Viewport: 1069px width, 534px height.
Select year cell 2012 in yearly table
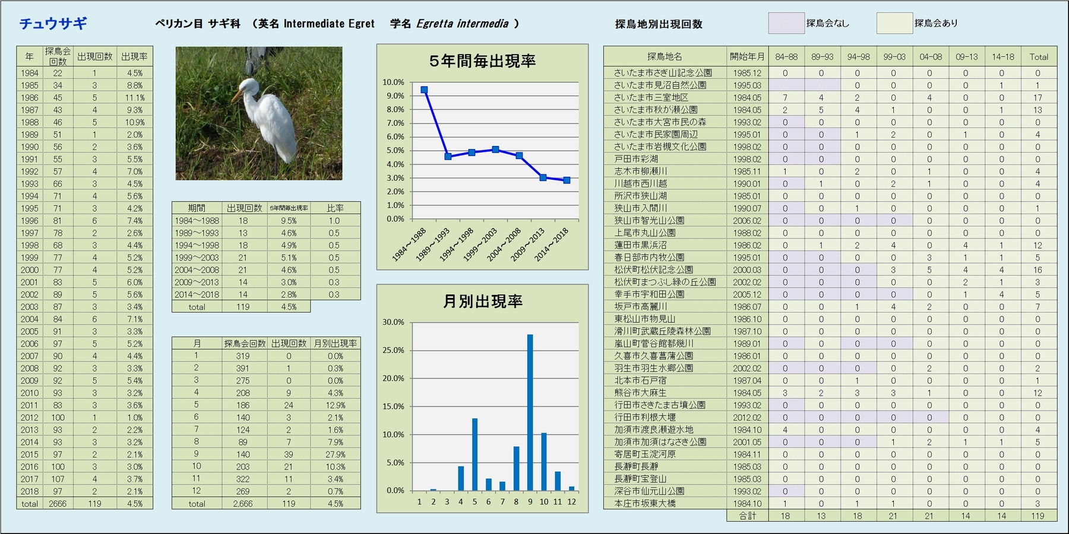[29, 418]
